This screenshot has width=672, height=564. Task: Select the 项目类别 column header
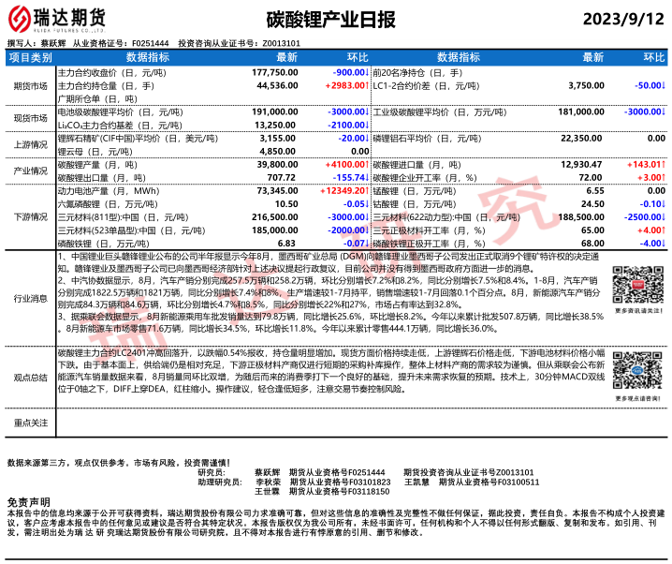[x=29, y=57]
